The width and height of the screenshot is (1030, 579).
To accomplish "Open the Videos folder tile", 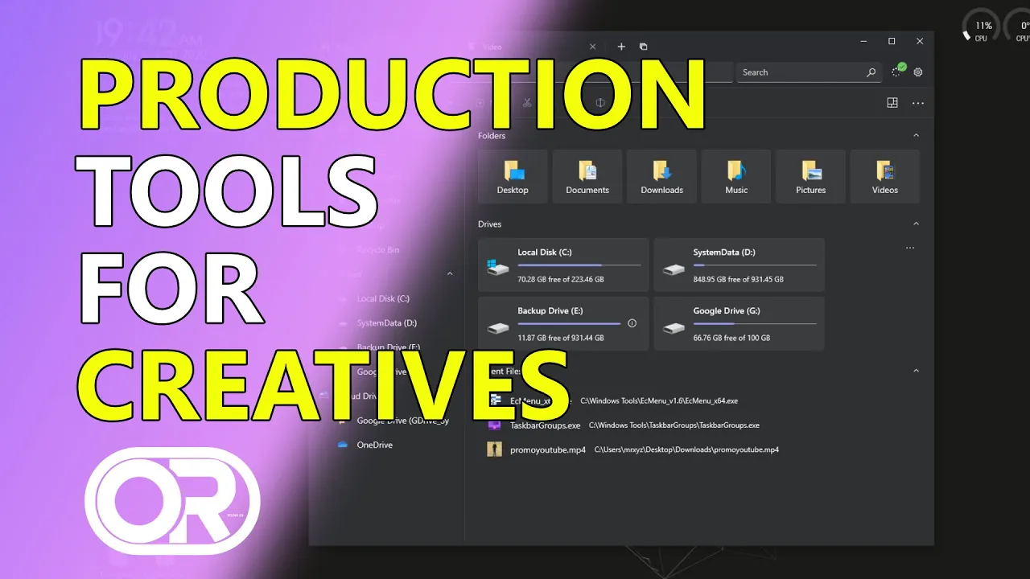I will click(885, 176).
